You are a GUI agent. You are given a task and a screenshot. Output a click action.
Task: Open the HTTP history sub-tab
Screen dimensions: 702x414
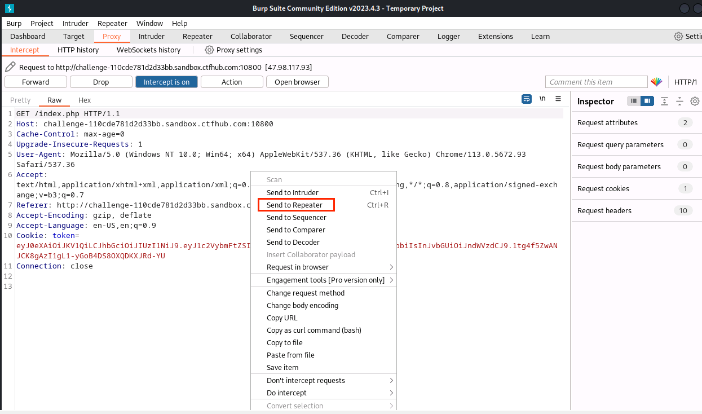pos(78,50)
